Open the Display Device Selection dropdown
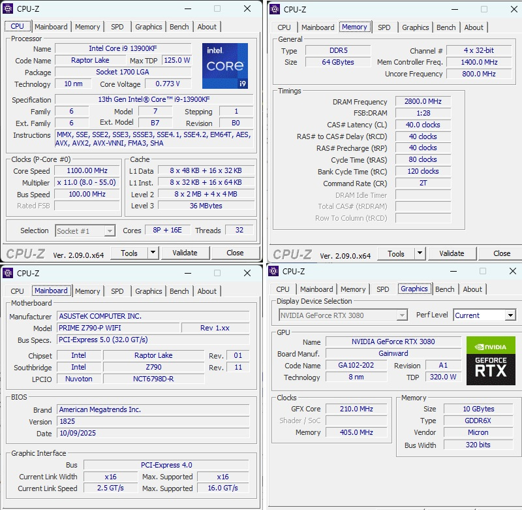 pyautogui.click(x=402, y=315)
